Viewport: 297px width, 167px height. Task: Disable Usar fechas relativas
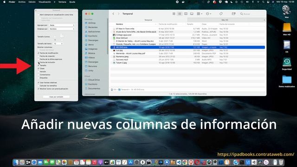39,83
